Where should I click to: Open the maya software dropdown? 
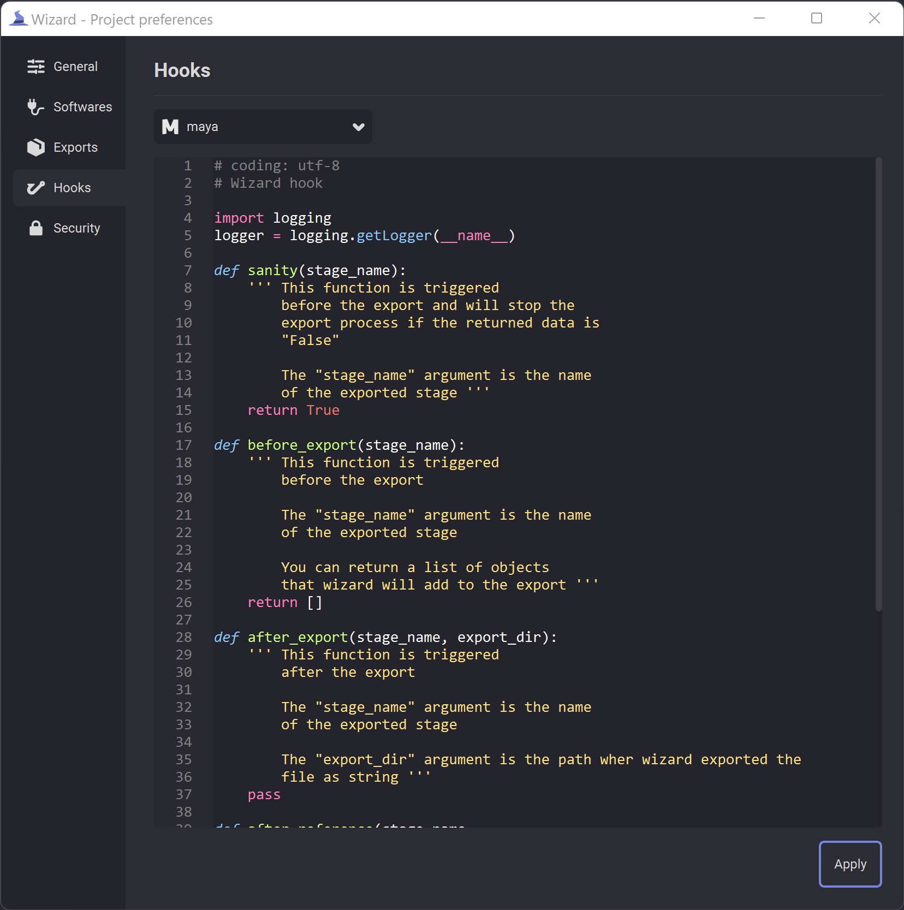263,127
